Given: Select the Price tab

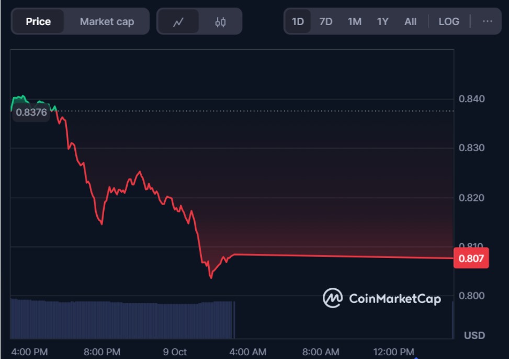Looking at the screenshot, I should pos(38,21).
